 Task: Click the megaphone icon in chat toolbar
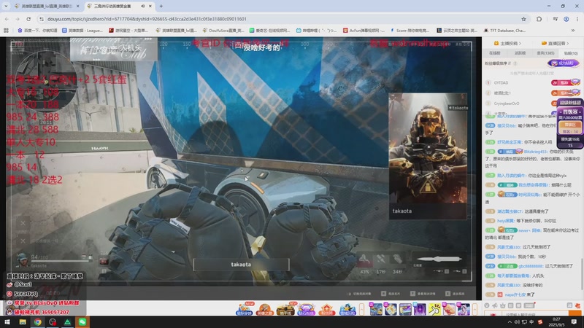495,305
